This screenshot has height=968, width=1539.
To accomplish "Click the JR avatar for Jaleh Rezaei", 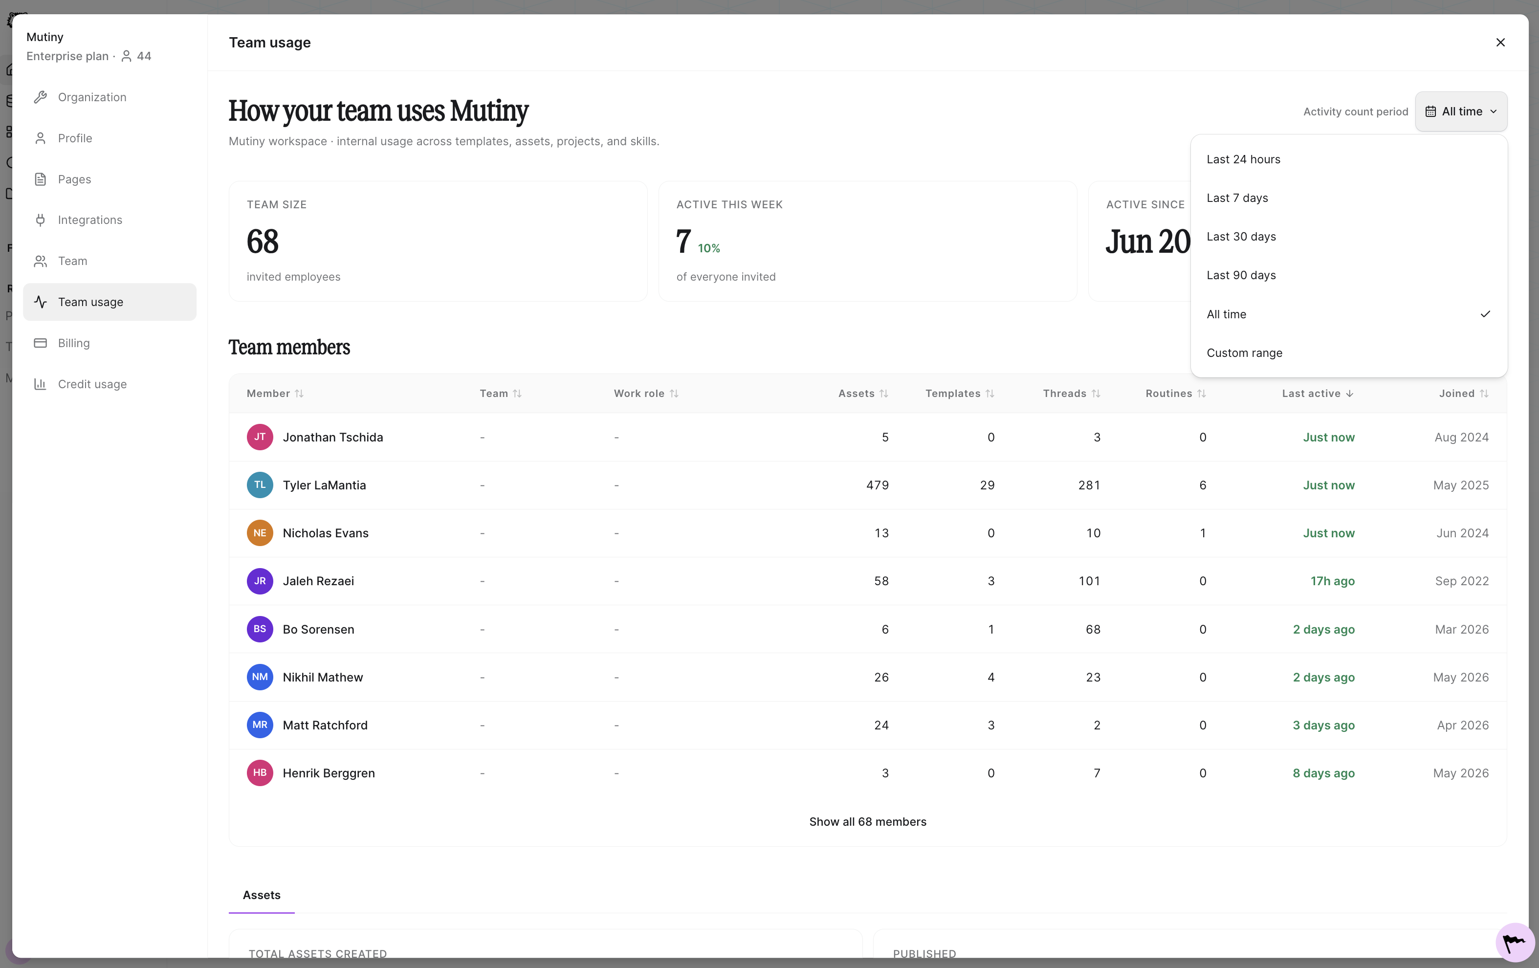I will coord(260,581).
